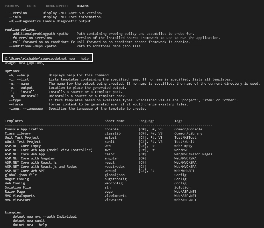Click the 'classlib' short name

coord(112,133)
